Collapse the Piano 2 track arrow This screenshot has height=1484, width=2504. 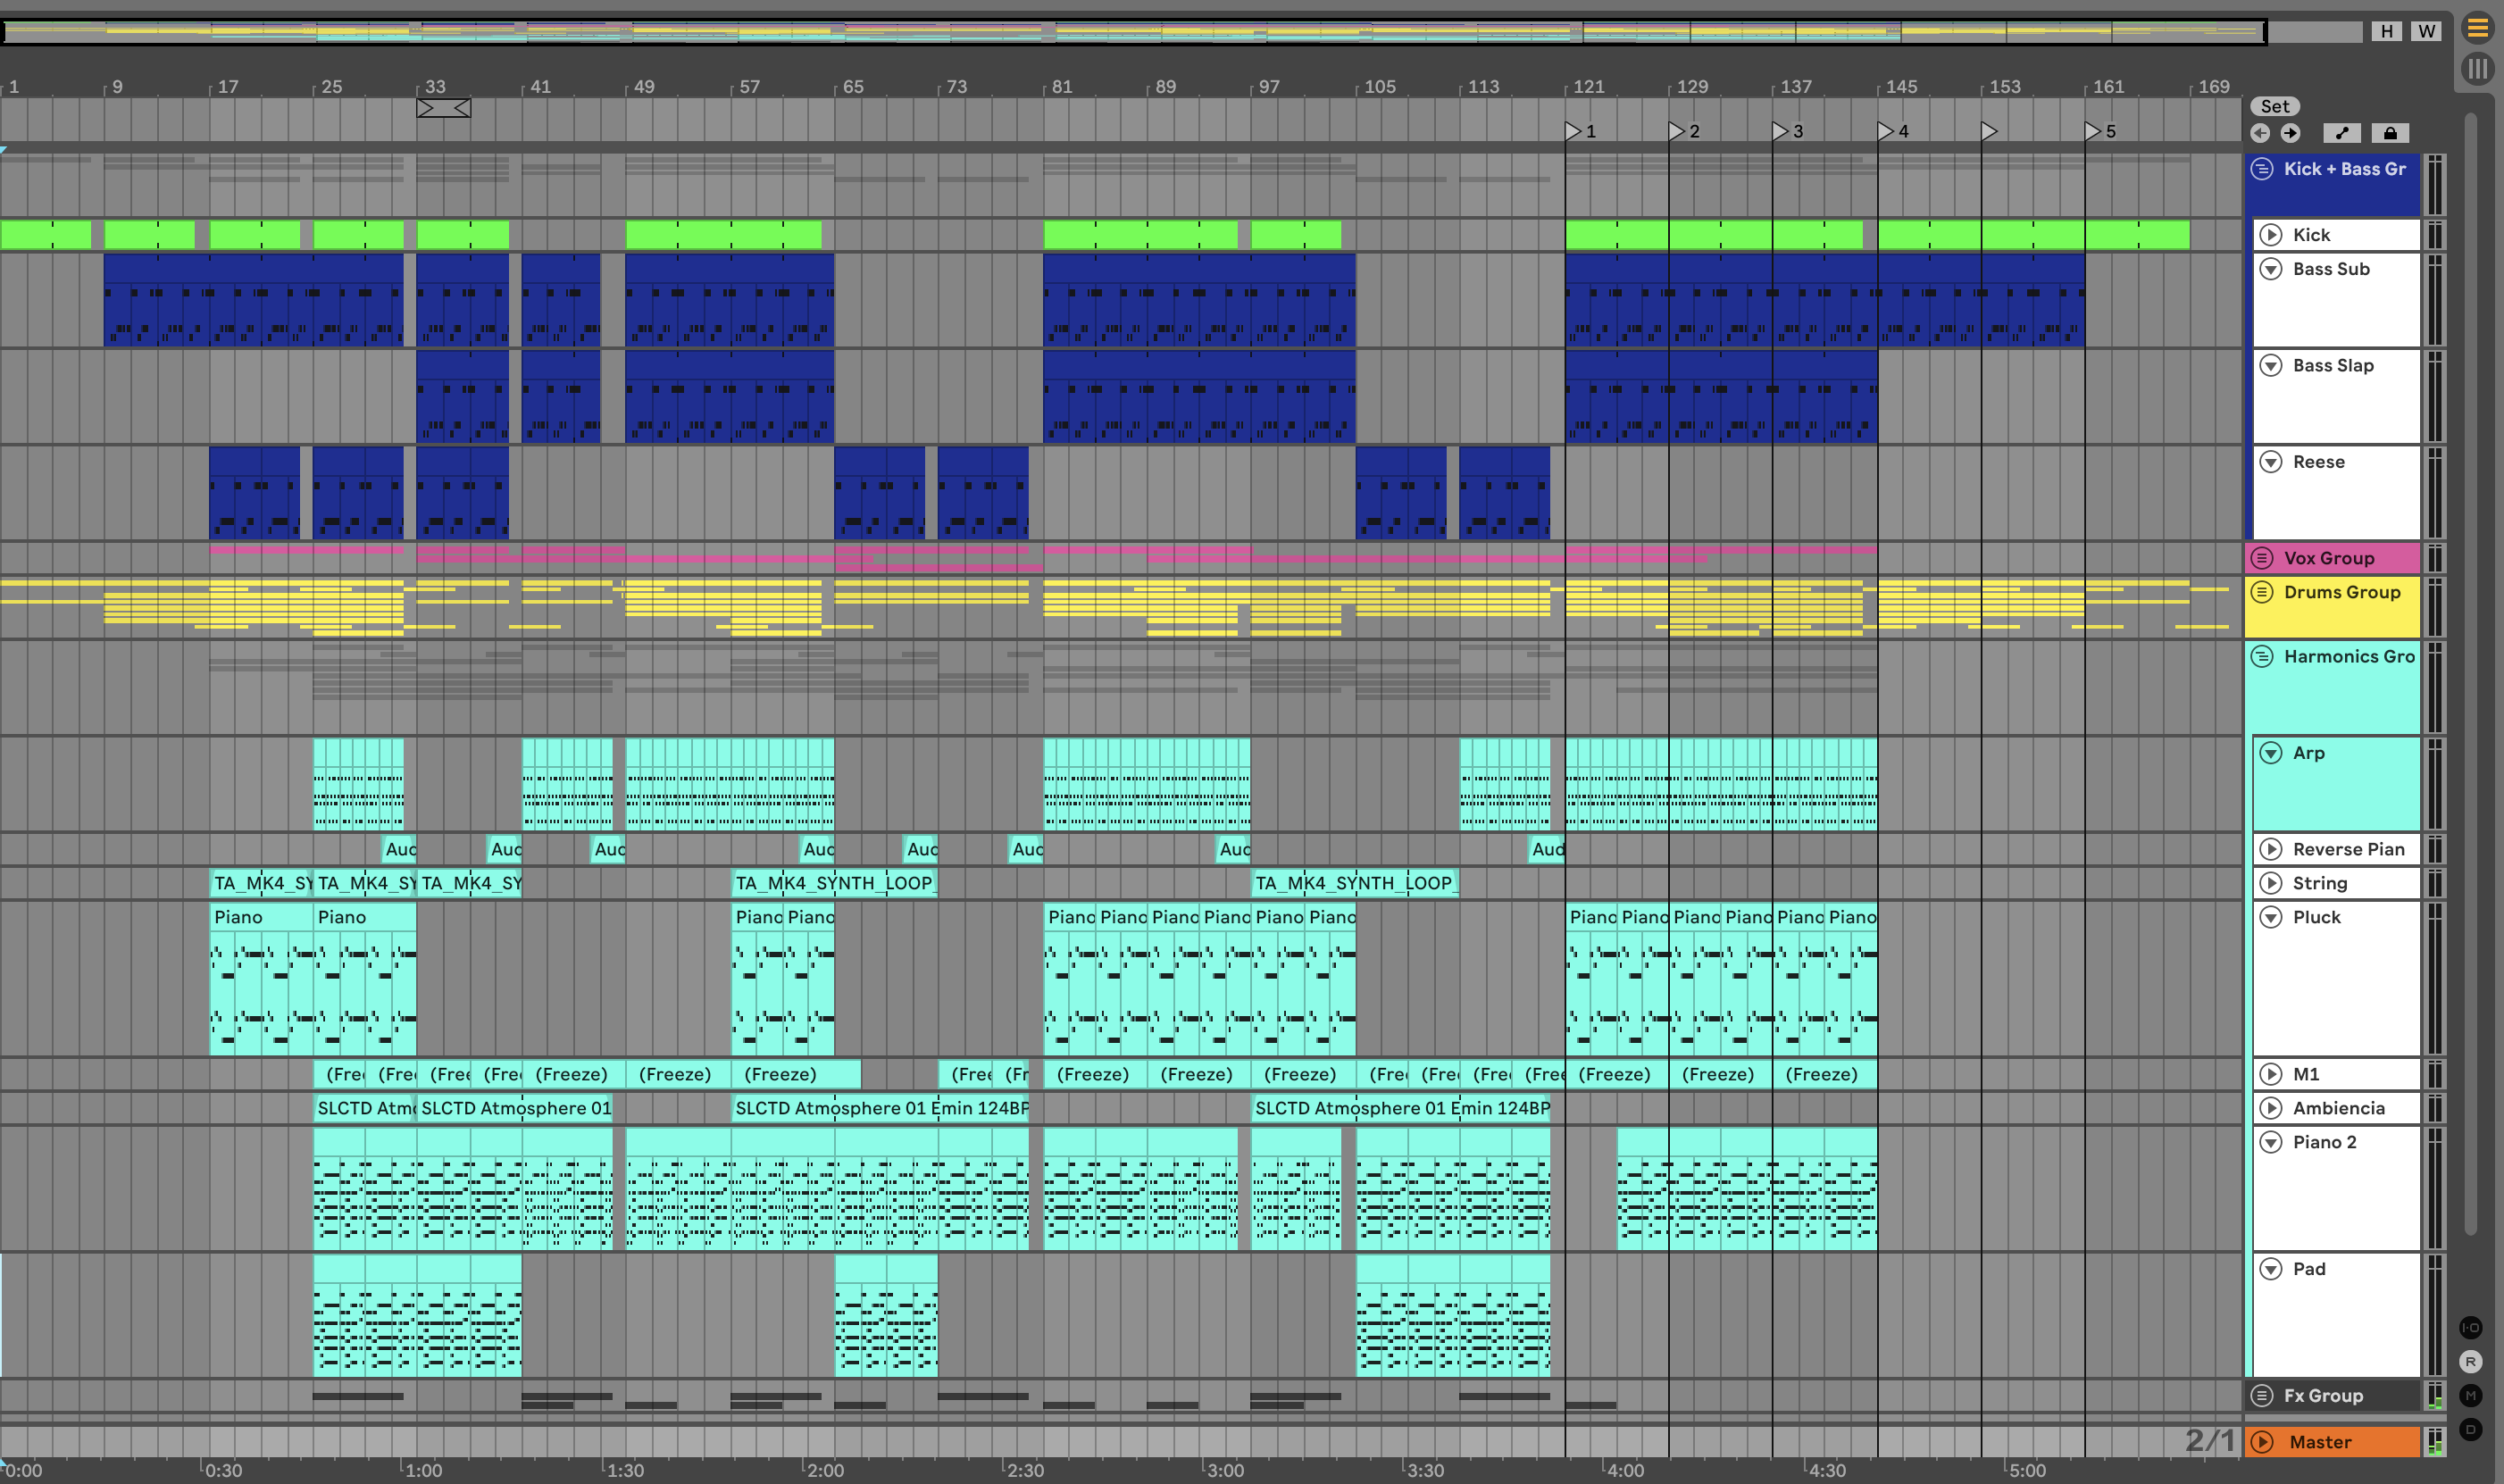click(2271, 1142)
